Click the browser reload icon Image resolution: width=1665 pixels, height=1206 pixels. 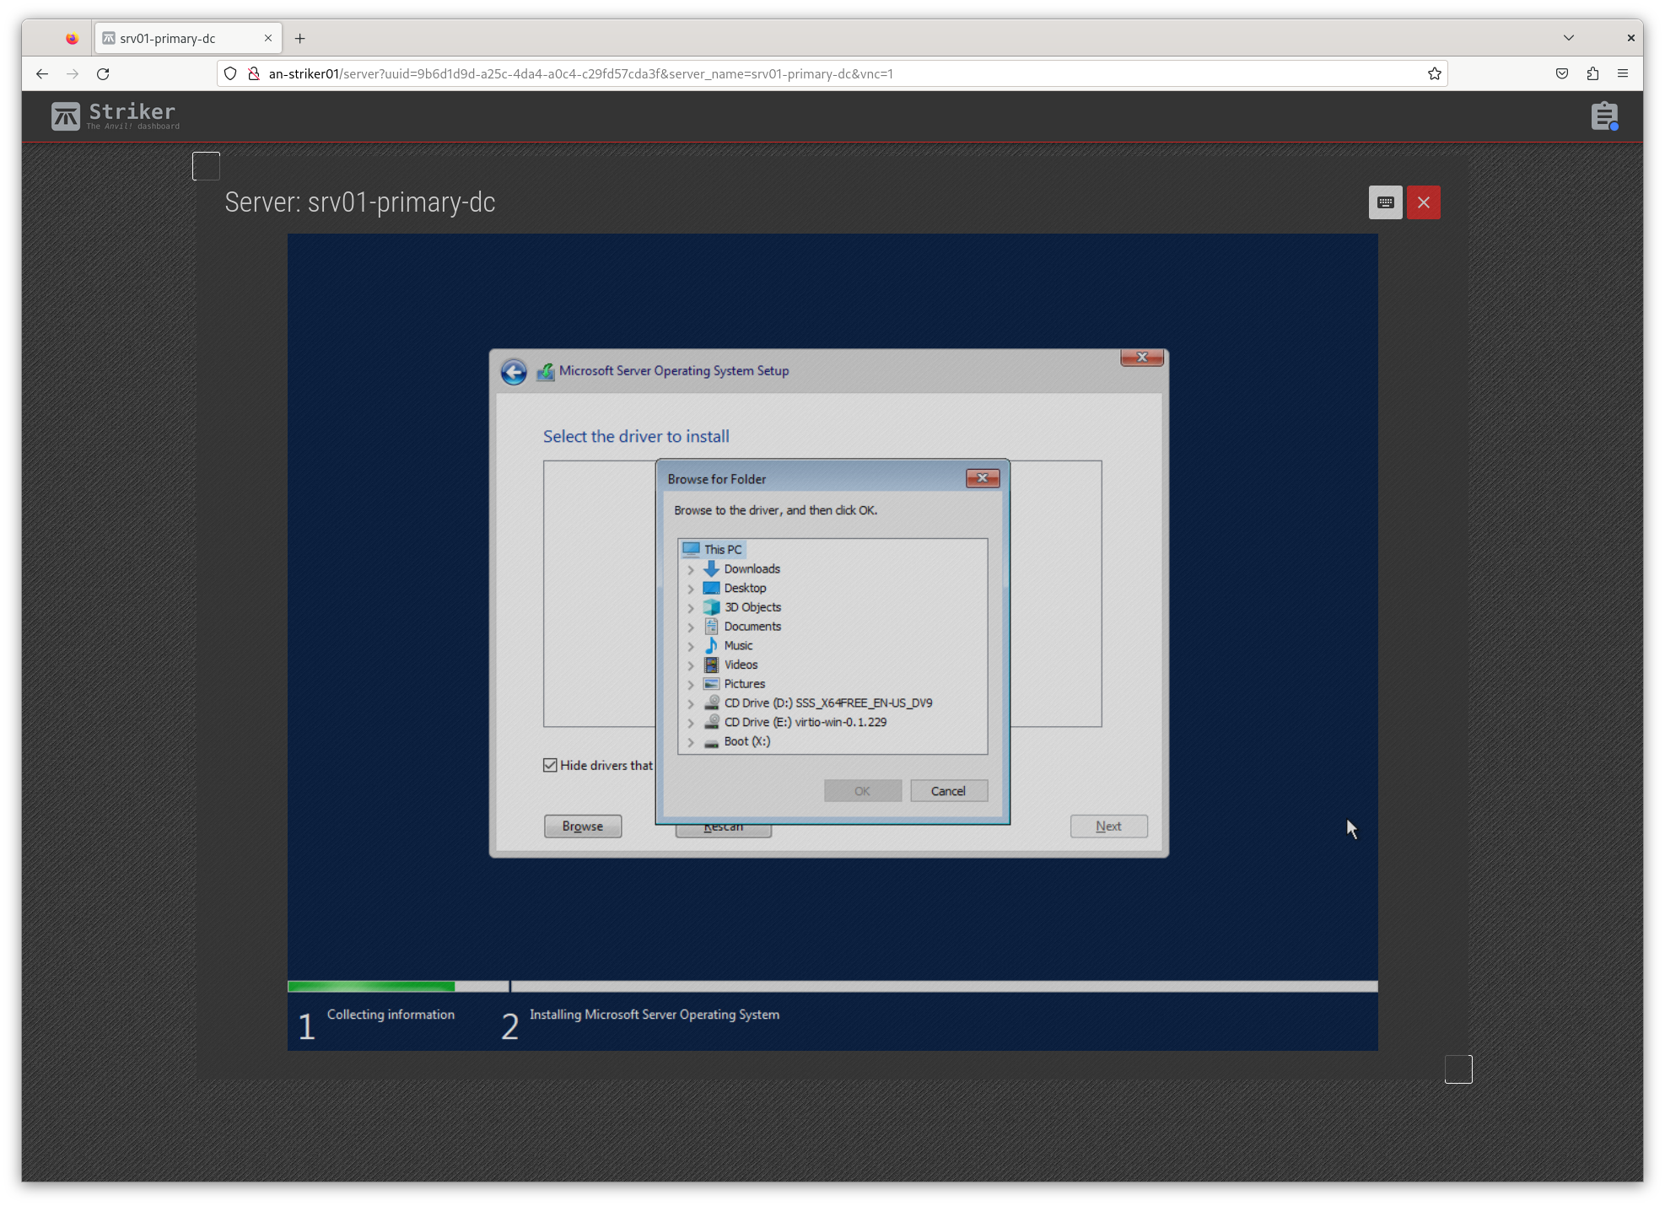pyautogui.click(x=103, y=74)
